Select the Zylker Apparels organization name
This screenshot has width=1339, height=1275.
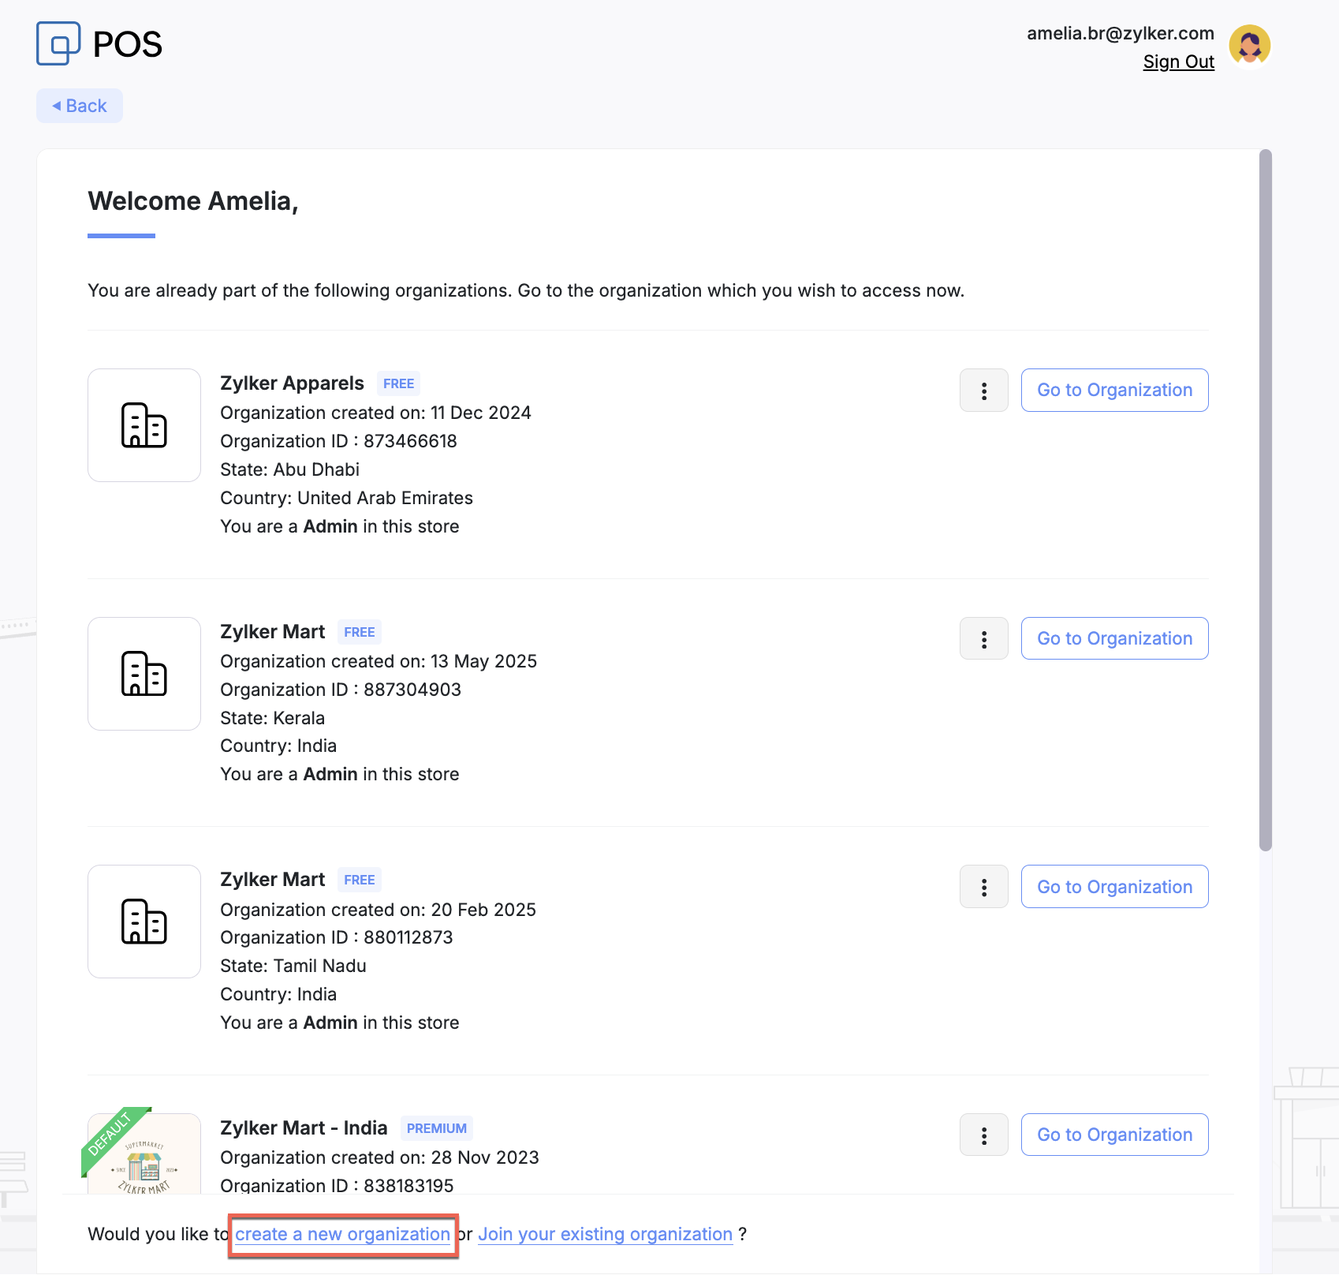292,383
